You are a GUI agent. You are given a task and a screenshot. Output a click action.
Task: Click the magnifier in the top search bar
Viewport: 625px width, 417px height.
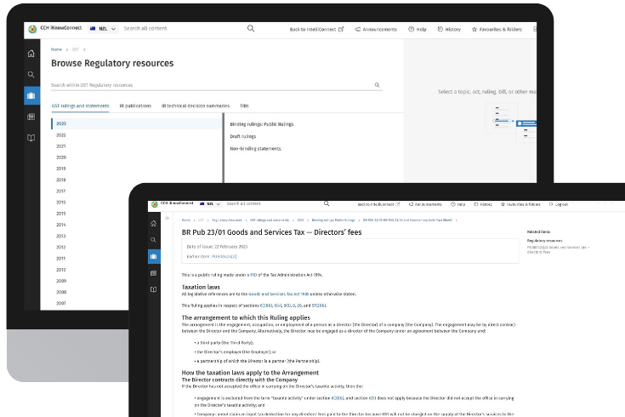pyautogui.click(x=251, y=29)
